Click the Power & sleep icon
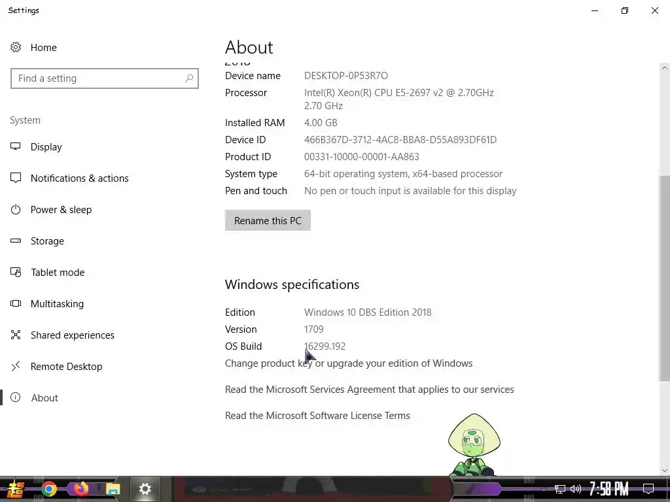 click(16, 210)
